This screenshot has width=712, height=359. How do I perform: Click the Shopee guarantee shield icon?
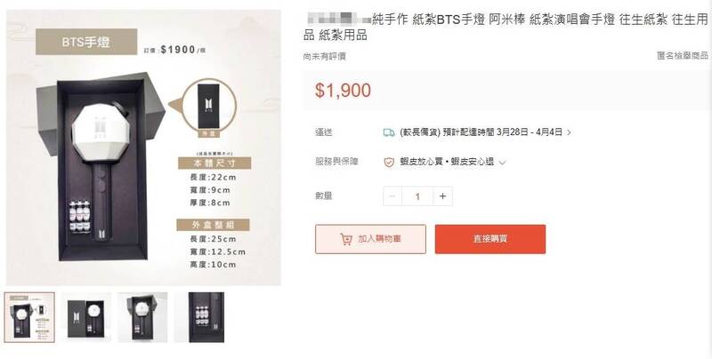click(389, 162)
